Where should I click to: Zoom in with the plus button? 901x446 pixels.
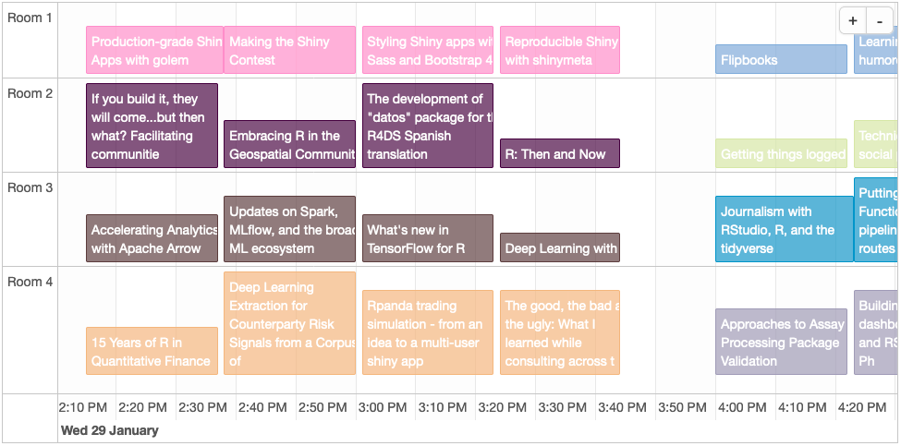click(x=853, y=21)
